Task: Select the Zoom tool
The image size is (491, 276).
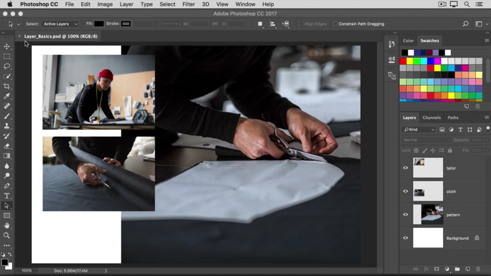Action: [x=7, y=235]
